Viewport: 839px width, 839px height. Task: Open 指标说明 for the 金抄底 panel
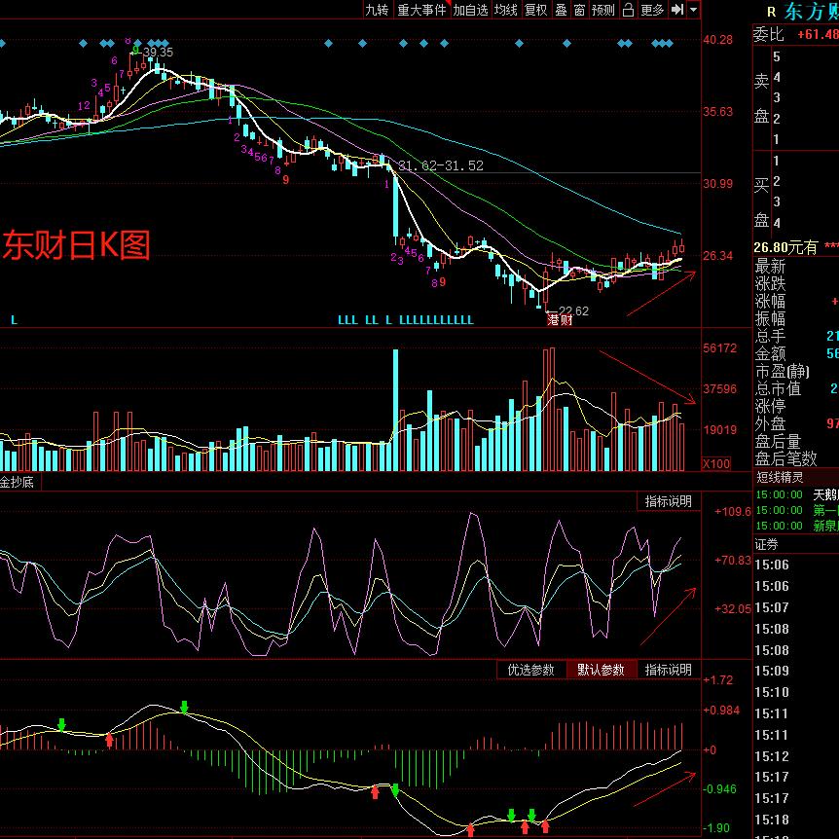click(668, 501)
